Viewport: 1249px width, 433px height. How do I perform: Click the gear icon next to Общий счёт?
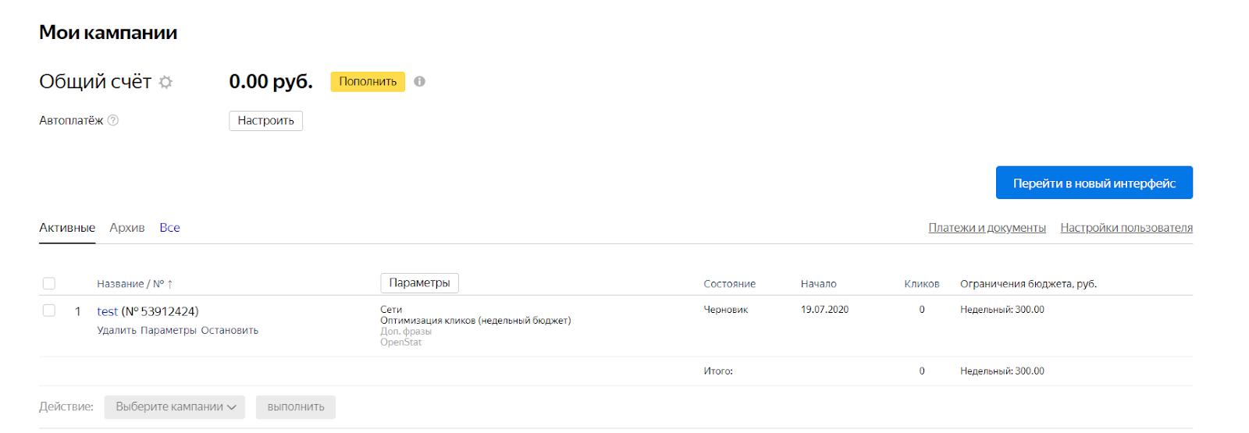[165, 82]
